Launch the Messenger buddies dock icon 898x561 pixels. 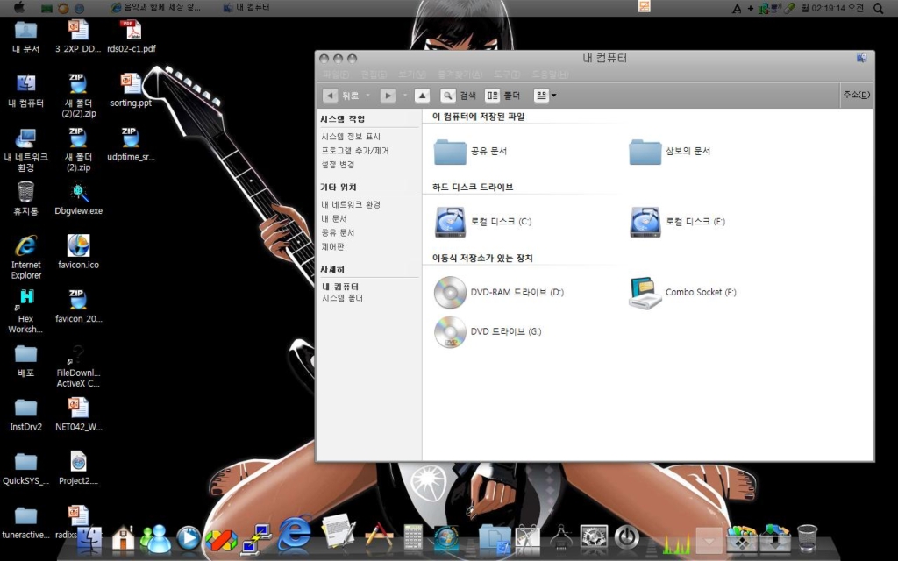(156, 539)
